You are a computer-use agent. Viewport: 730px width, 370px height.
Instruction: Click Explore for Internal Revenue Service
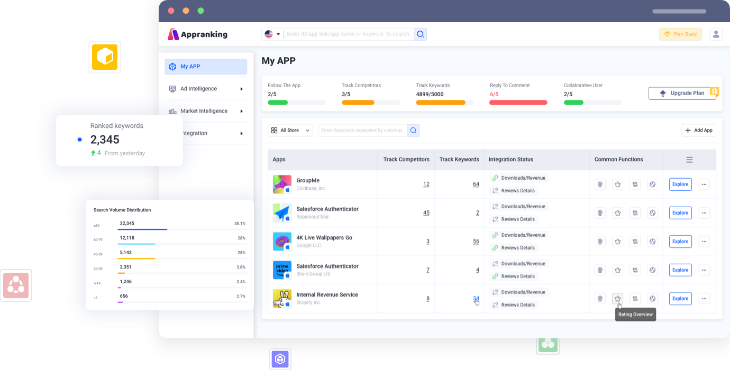click(x=680, y=299)
